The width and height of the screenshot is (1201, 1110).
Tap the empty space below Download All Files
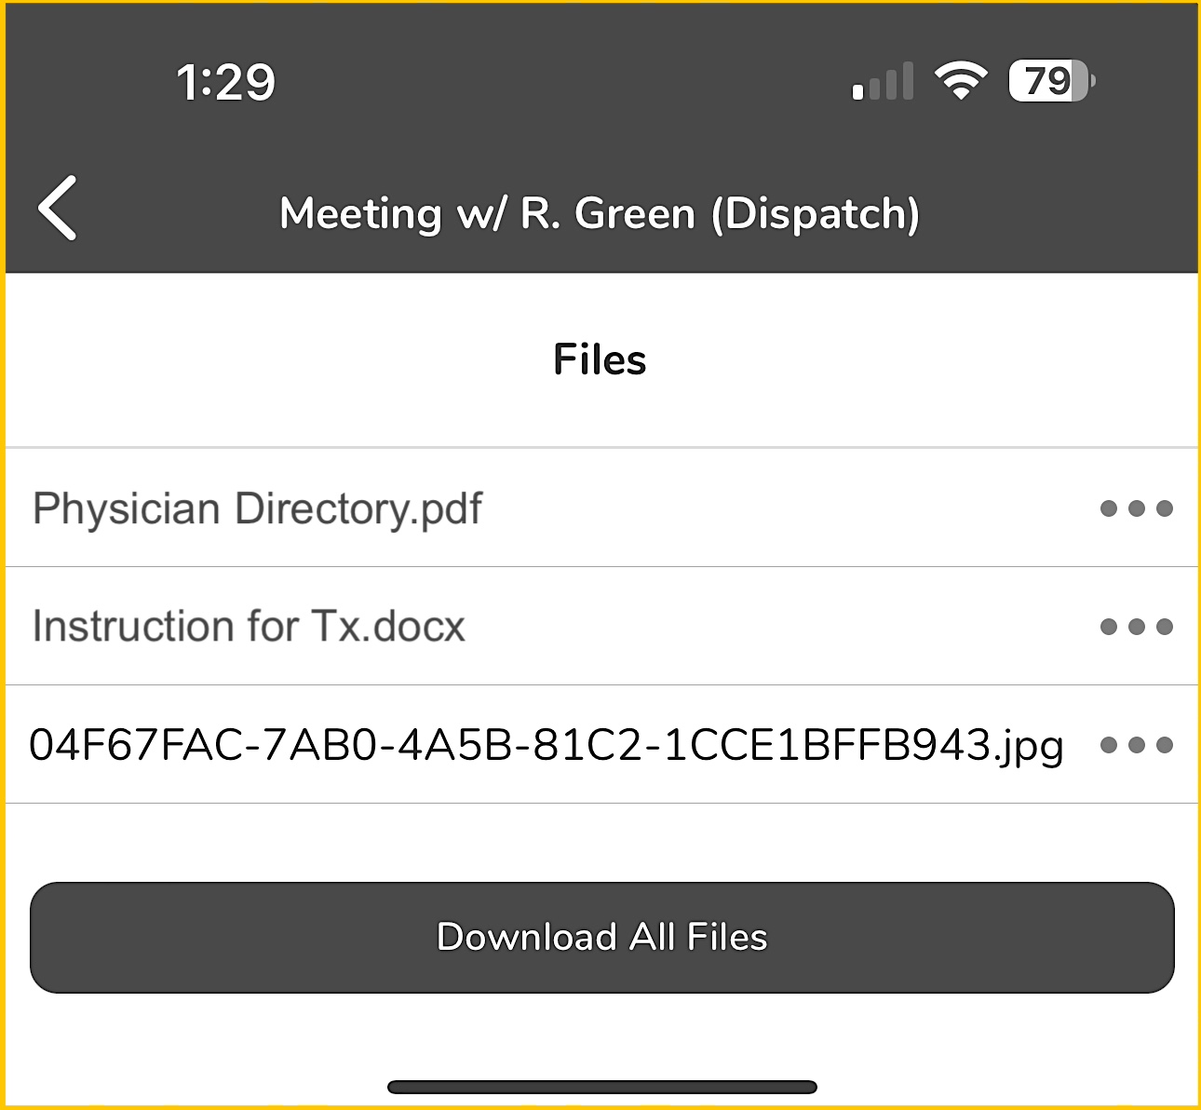[601, 1034]
